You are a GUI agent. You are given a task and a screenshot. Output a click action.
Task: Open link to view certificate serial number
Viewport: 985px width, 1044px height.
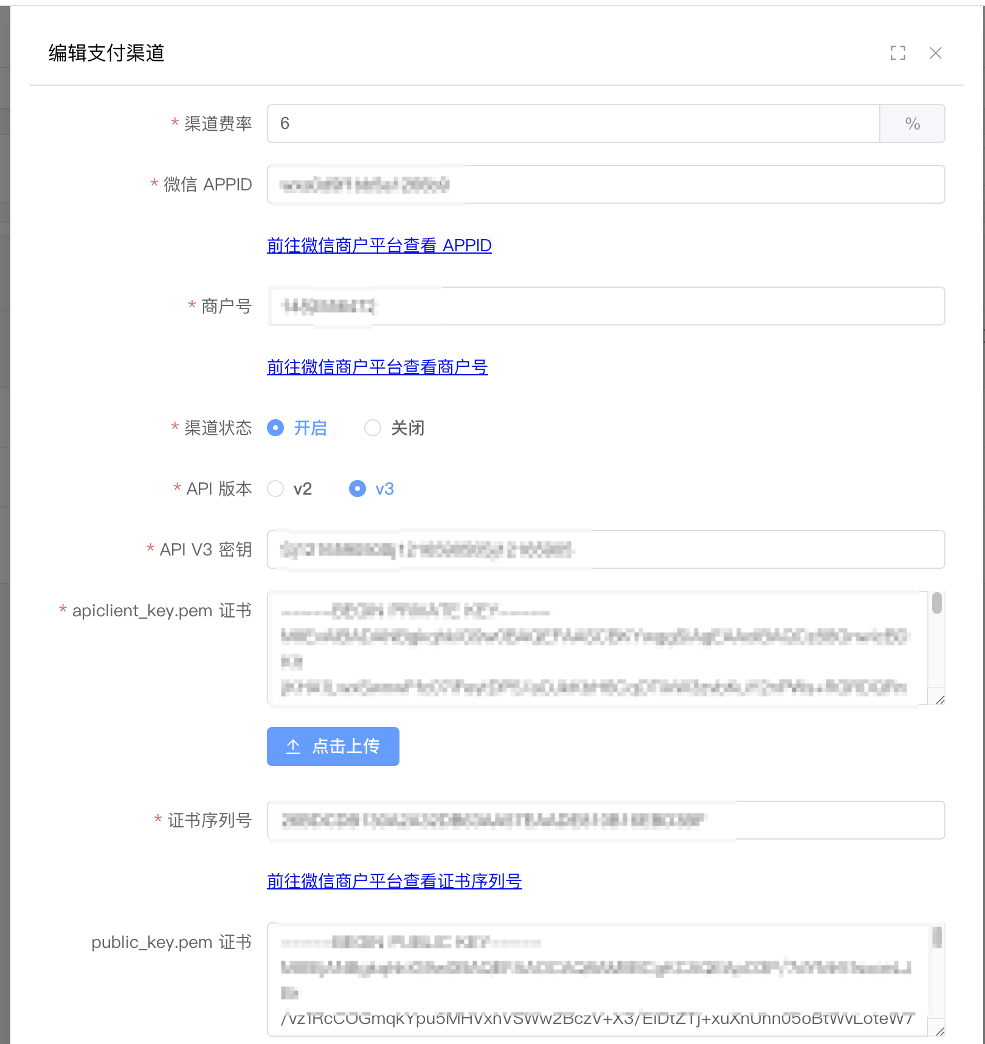click(x=394, y=881)
